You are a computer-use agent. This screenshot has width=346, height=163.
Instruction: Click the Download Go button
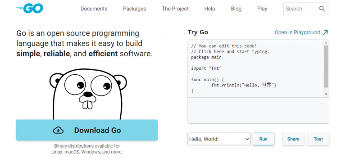pyautogui.click(x=87, y=130)
